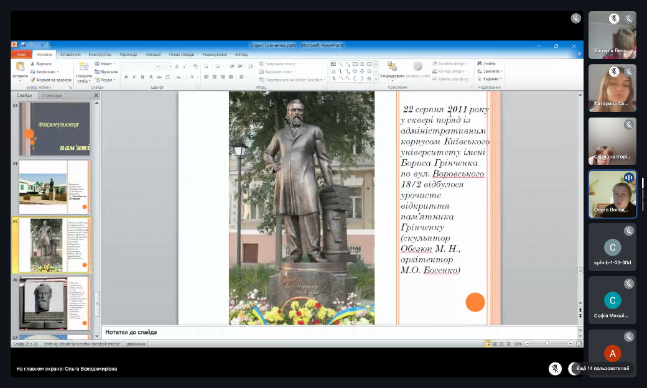Open the Макет layout dropdown
647x388 pixels.
106,63
